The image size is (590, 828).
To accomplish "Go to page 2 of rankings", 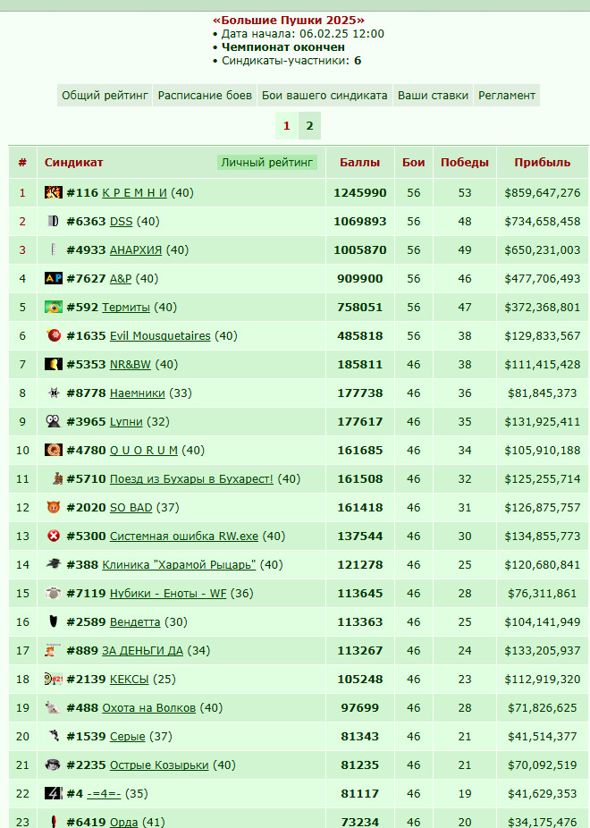I will click(x=310, y=126).
